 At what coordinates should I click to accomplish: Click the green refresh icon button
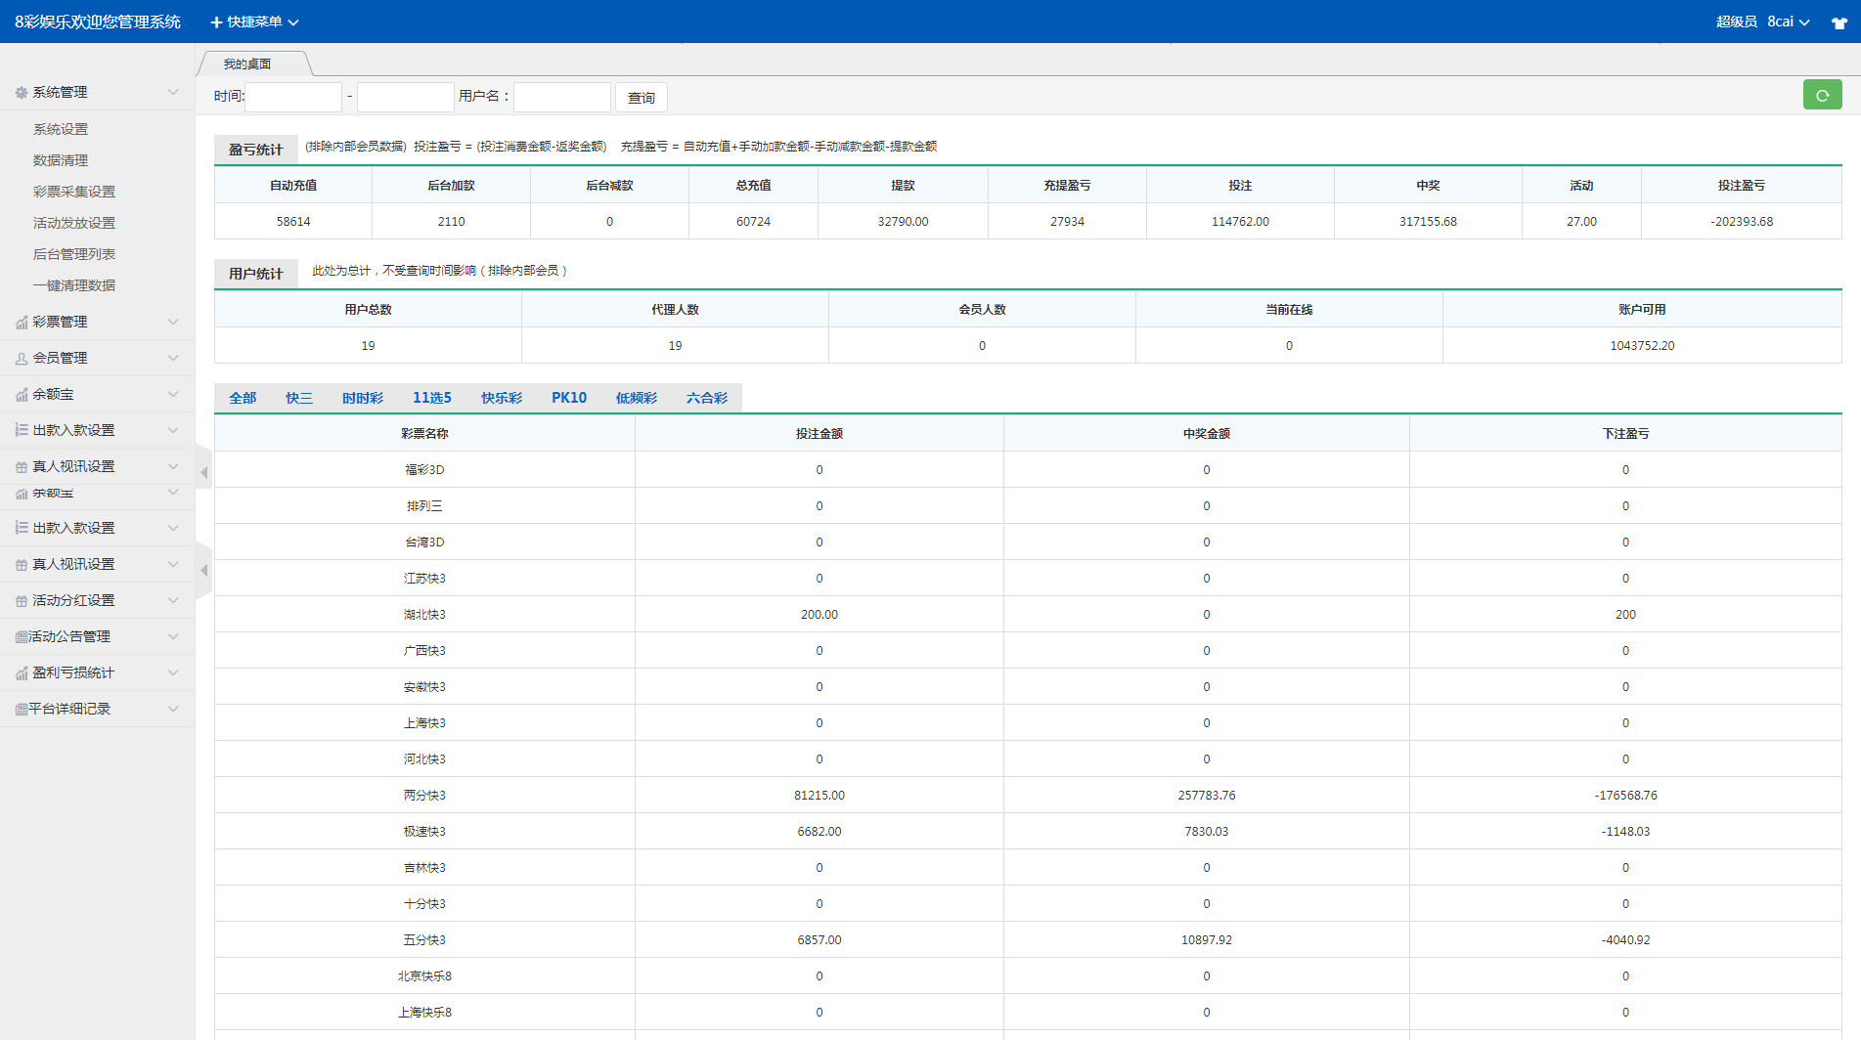[1822, 95]
